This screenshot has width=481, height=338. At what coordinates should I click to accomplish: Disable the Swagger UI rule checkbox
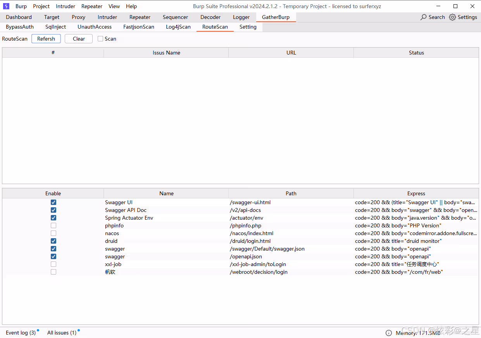click(53, 202)
